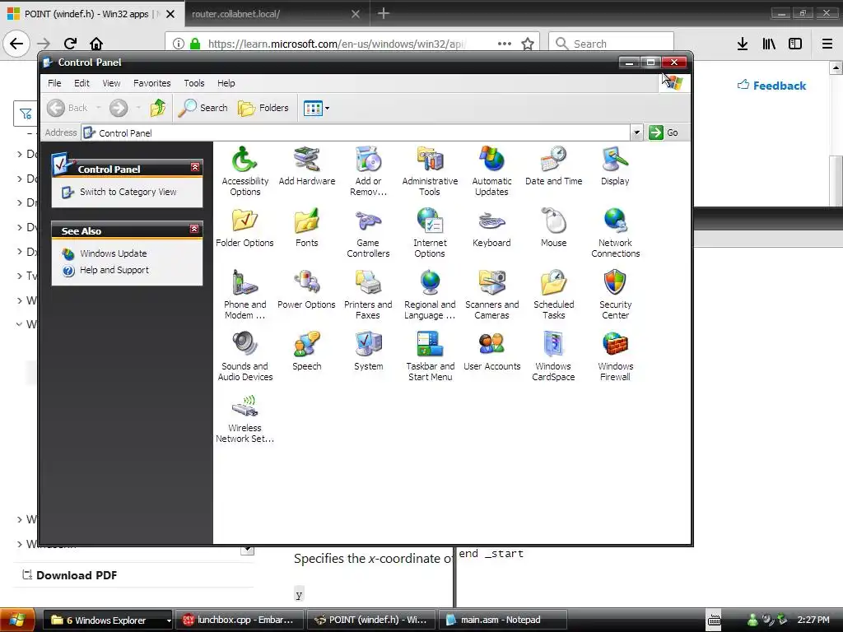843x632 pixels.
Task: Open the Help menu
Action: click(x=226, y=83)
